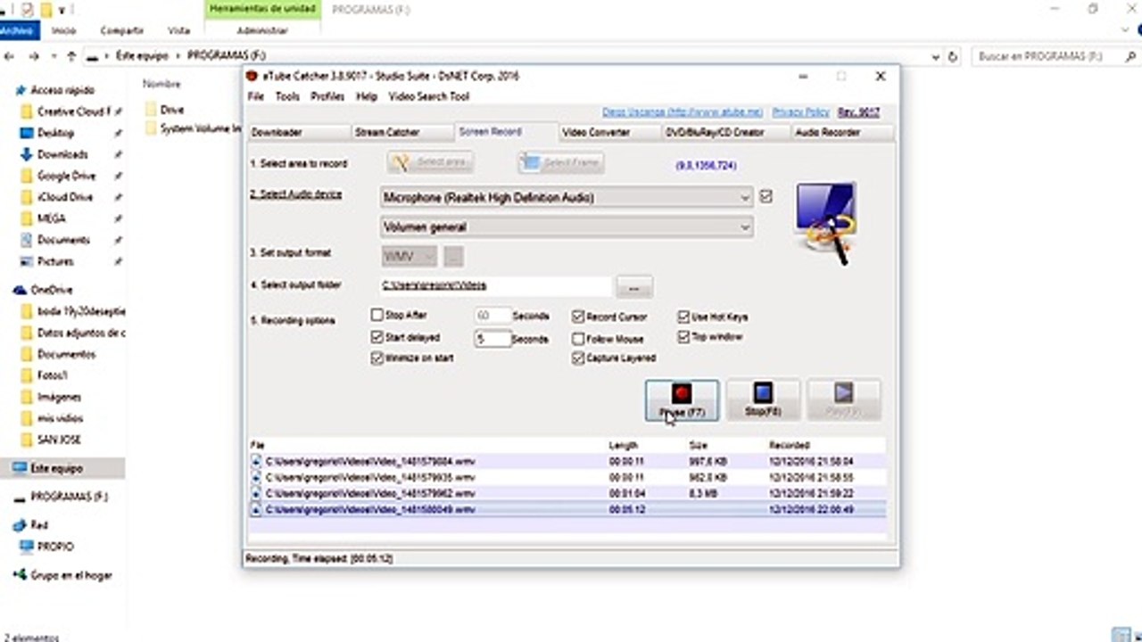Toggle Record Cursor checkbox

[578, 317]
